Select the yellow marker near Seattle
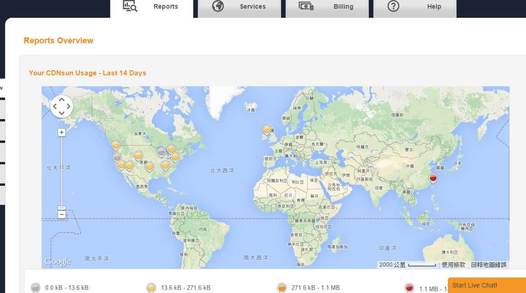 pyautogui.click(x=116, y=146)
